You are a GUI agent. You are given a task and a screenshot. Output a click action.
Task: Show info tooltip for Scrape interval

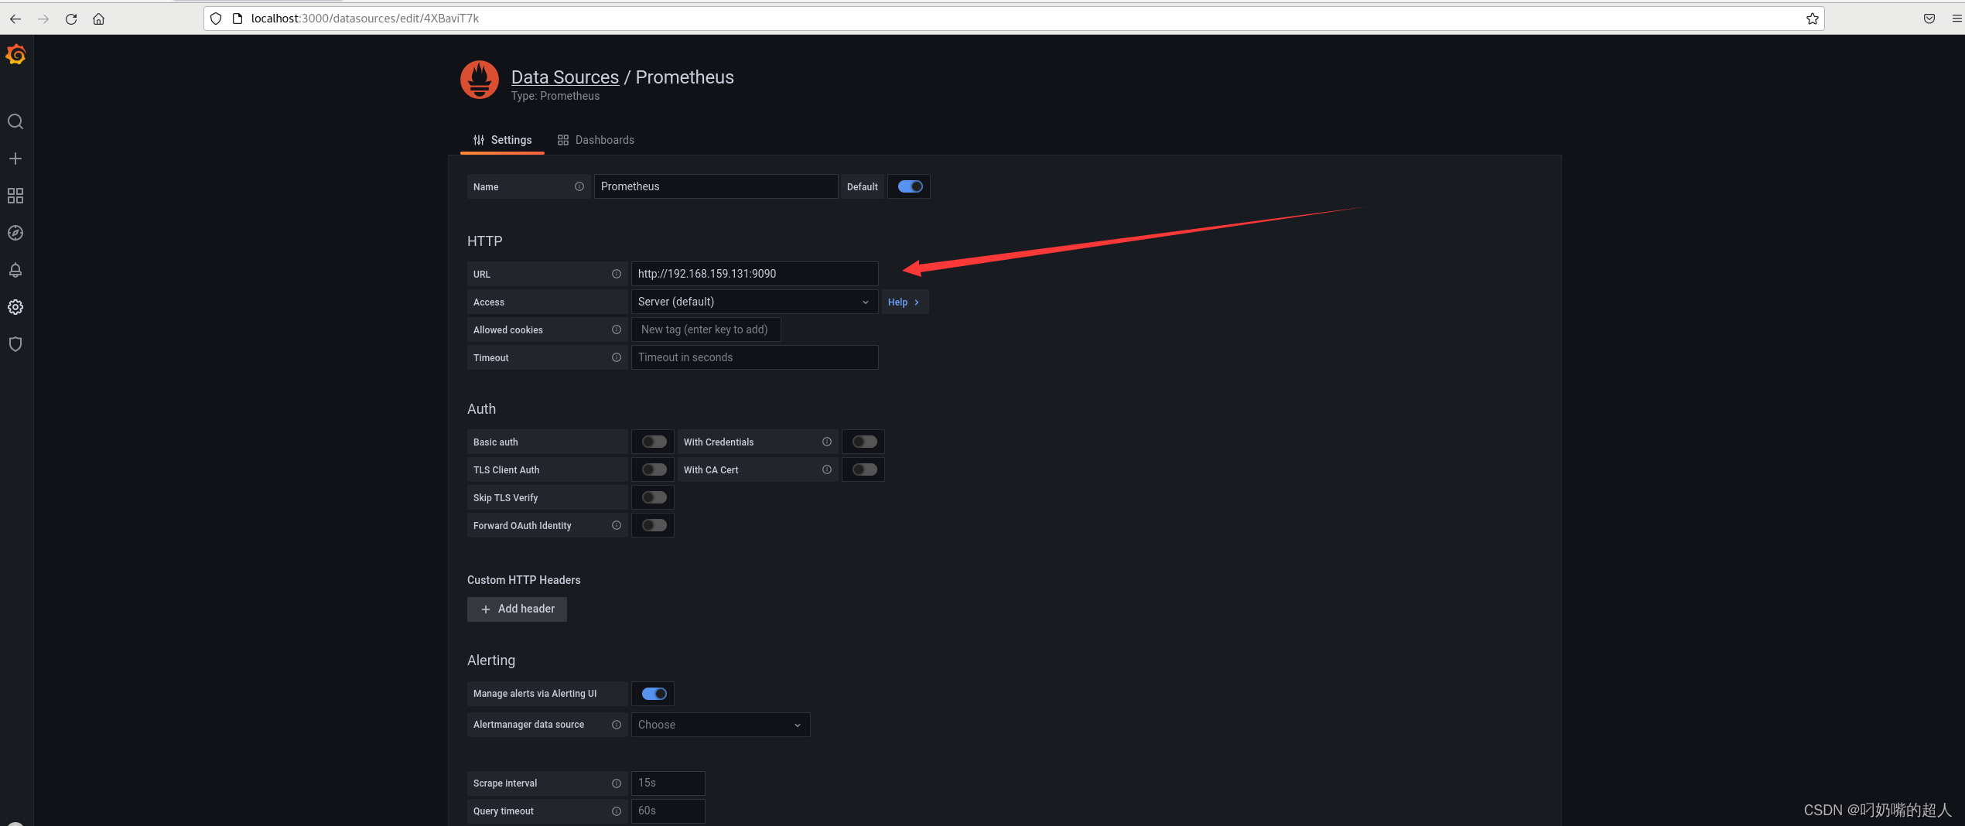[617, 783]
